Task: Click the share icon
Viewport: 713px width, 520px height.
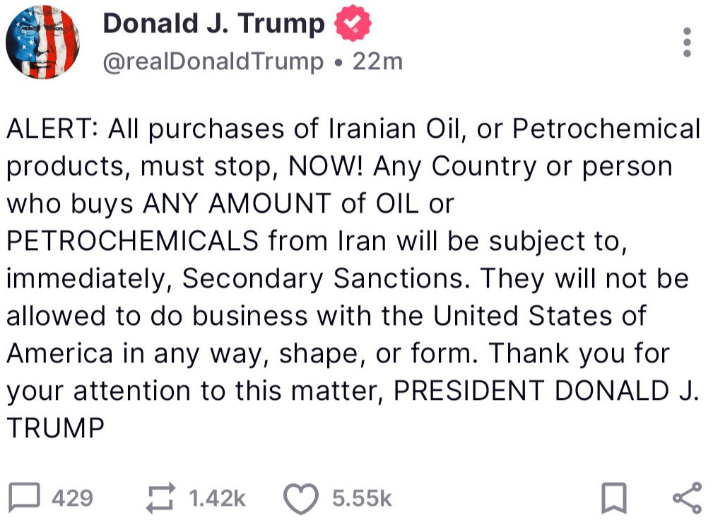Action: point(686,498)
